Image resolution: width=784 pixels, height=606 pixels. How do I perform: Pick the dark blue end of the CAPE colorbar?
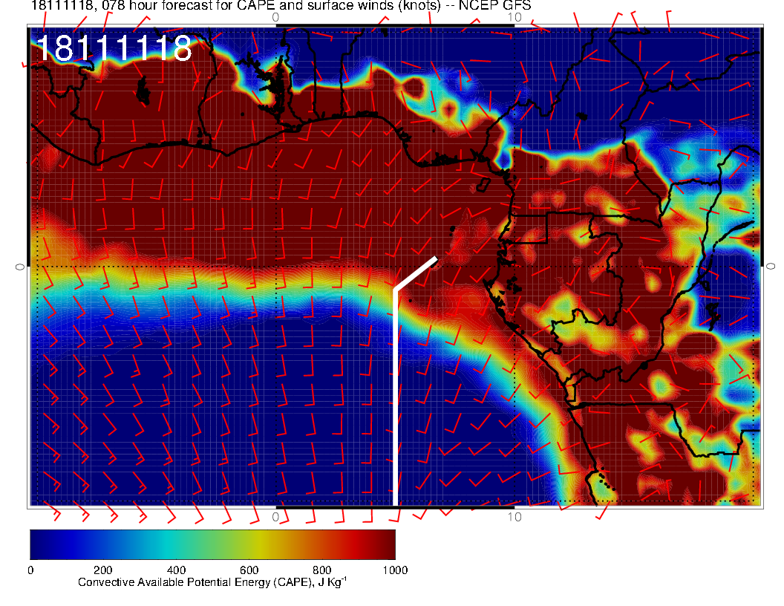pyautogui.click(x=39, y=544)
